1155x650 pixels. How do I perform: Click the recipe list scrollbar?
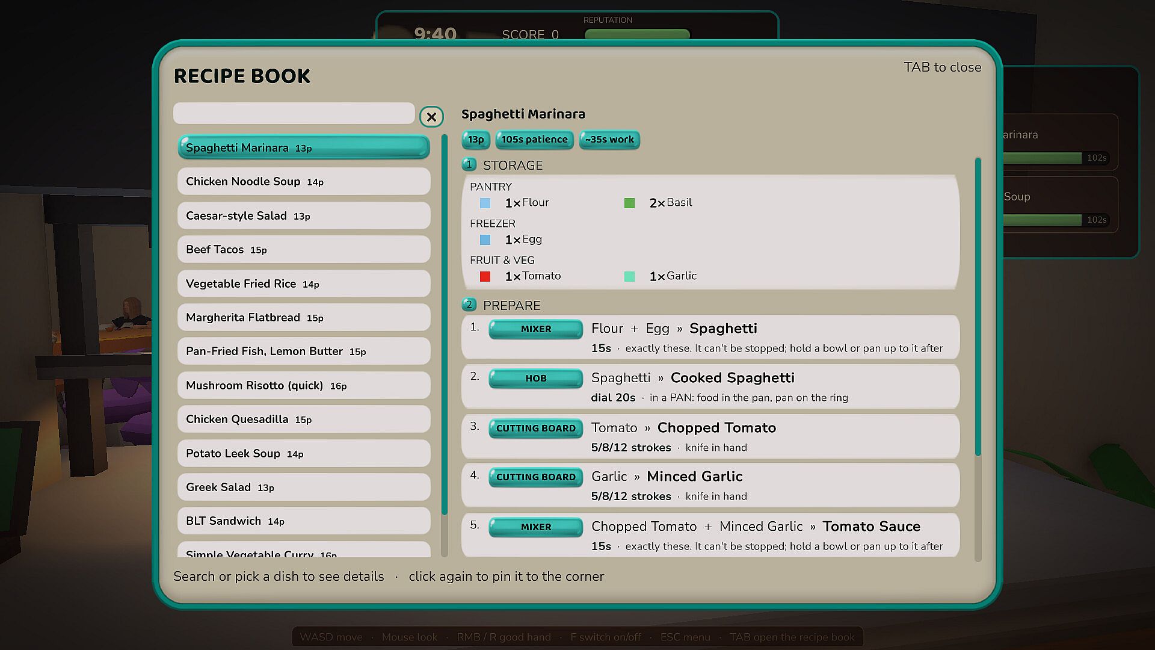click(445, 325)
